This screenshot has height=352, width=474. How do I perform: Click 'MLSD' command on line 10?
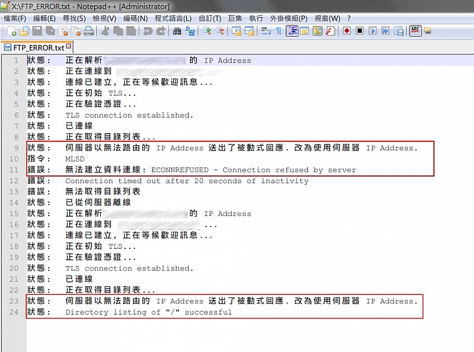click(75, 159)
